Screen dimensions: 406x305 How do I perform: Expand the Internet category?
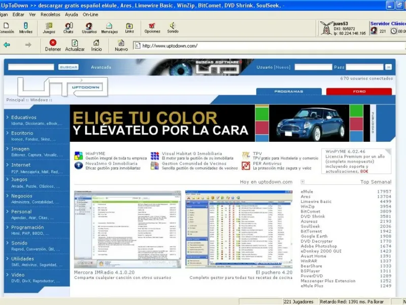click(x=21, y=165)
